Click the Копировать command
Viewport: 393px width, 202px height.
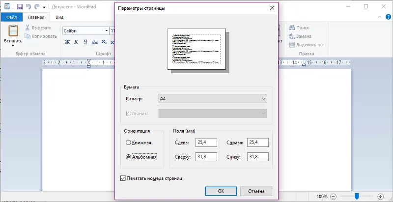(41, 36)
